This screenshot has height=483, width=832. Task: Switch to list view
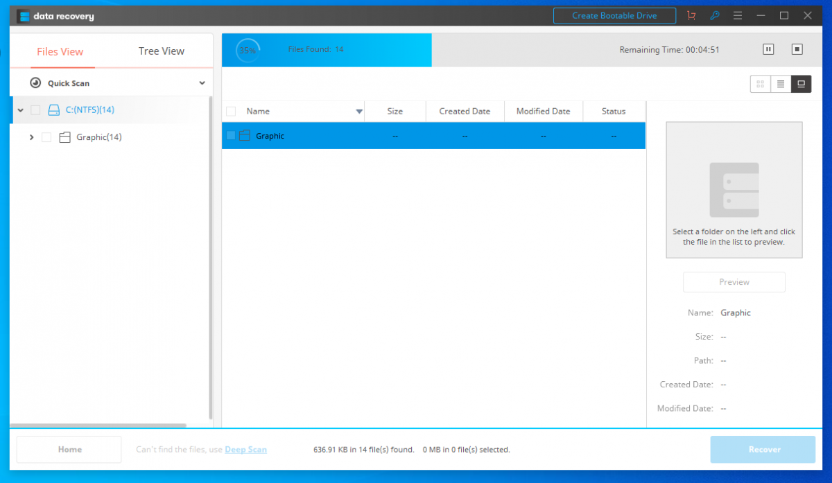[x=781, y=84]
